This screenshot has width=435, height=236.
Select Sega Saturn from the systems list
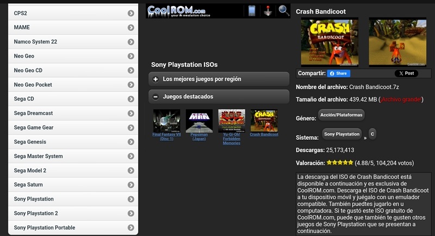73,185
